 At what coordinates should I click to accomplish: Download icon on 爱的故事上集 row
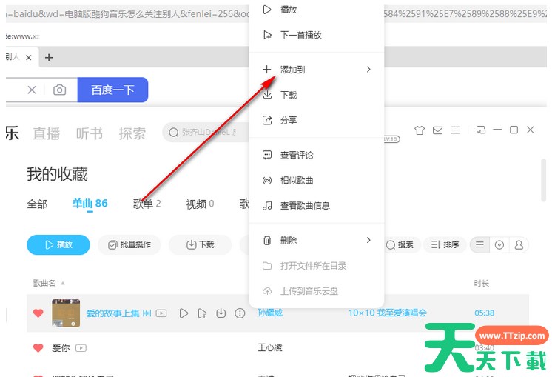pos(221,313)
